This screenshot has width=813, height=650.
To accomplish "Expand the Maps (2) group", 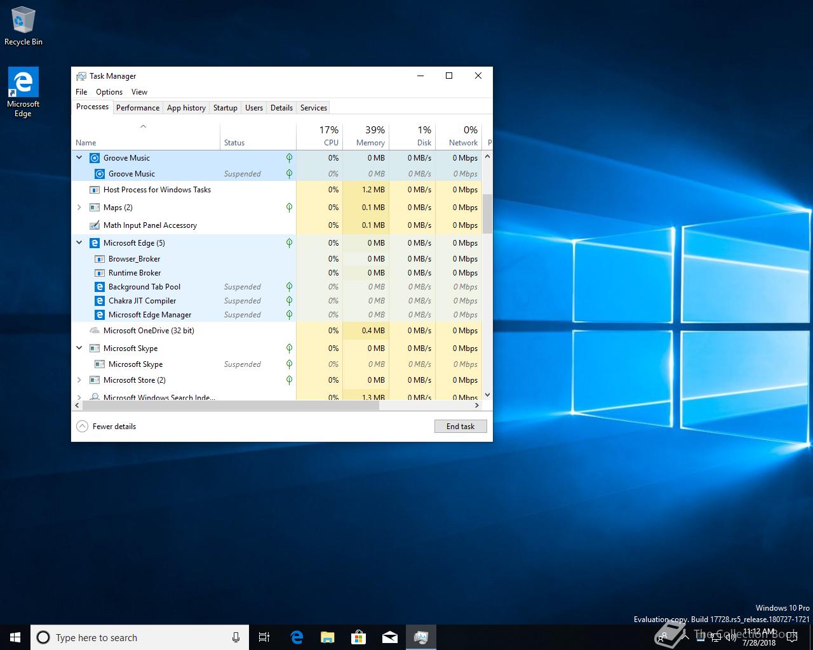I will [x=79, y=208].
